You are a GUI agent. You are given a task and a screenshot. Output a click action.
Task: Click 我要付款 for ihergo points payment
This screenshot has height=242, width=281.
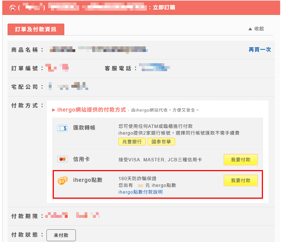241,180
